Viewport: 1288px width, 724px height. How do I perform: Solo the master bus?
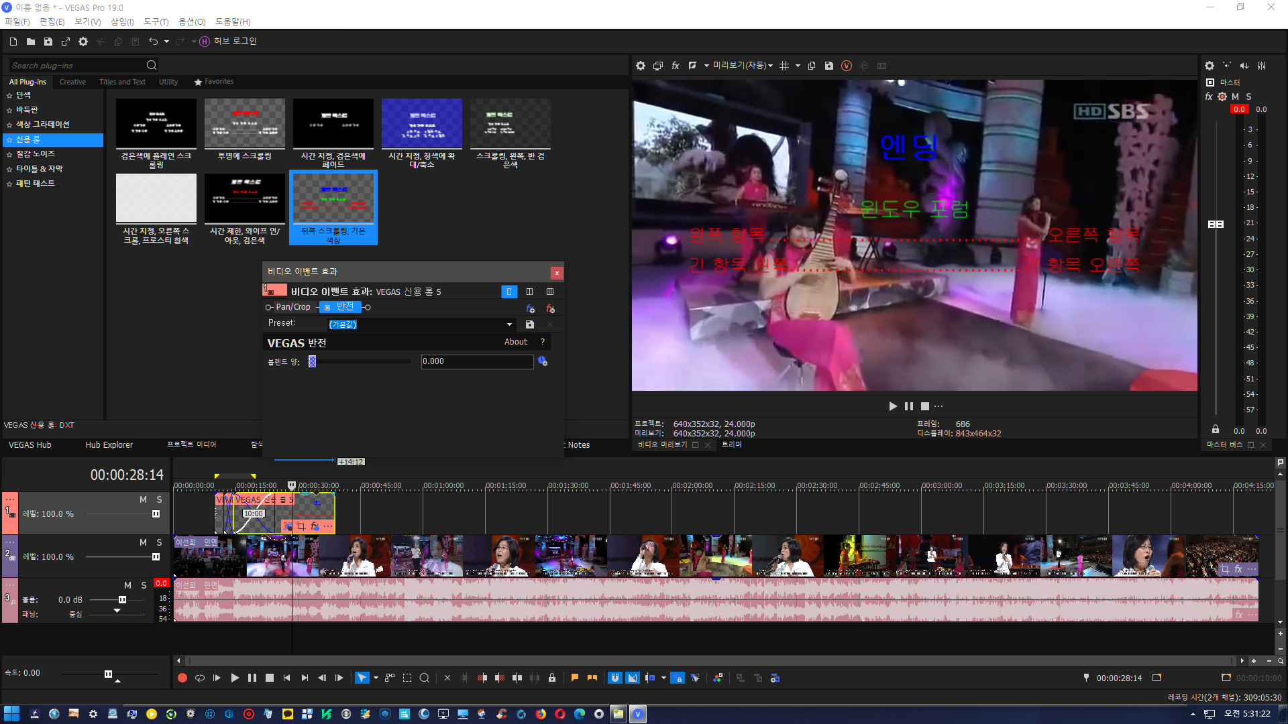[x=1248, y=97]
